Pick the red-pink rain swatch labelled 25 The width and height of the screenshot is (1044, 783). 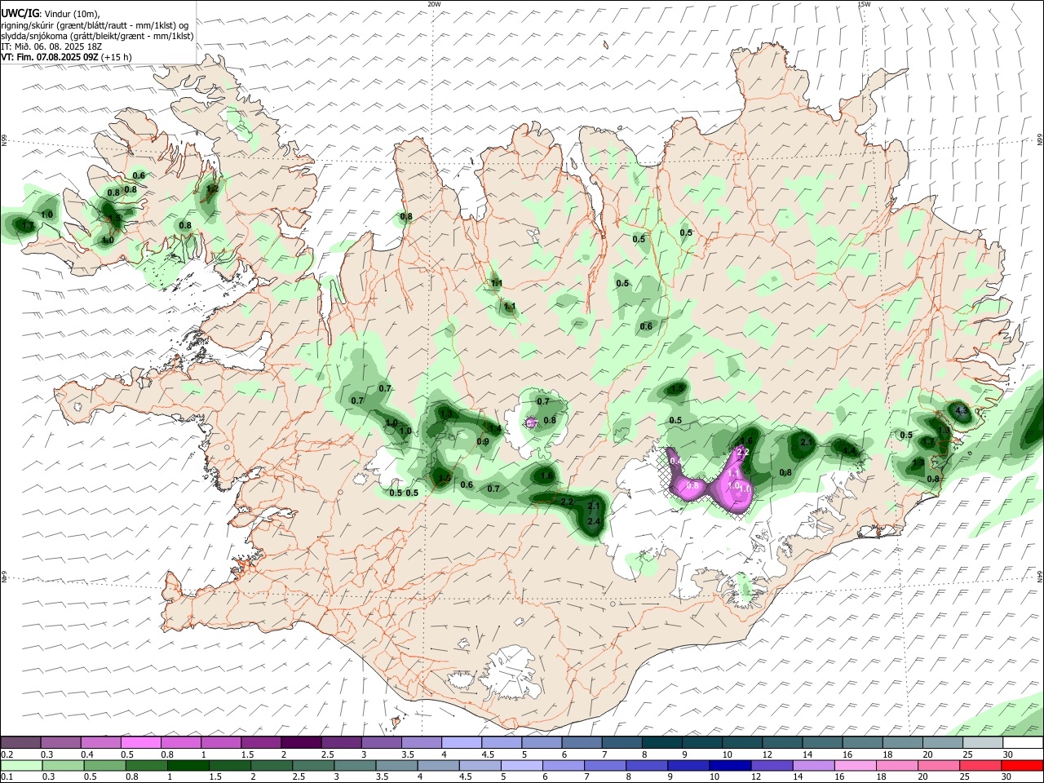coord(980,766)
